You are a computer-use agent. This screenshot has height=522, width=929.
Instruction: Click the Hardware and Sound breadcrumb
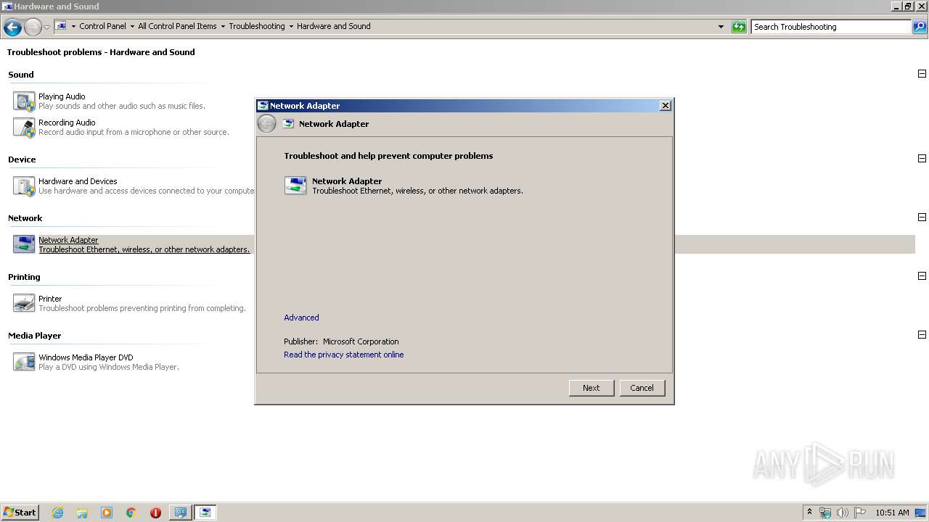(334, 26)
